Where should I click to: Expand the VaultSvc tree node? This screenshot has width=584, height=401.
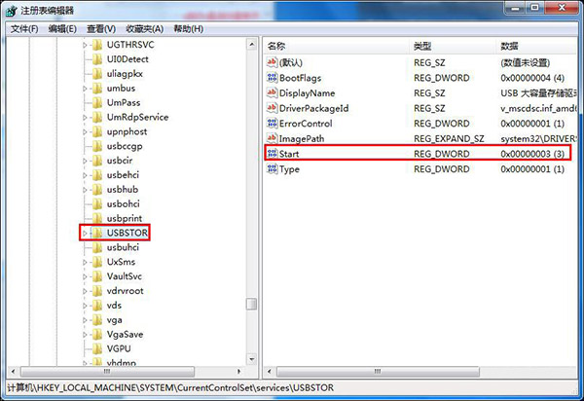pyautogui.click(x=85, y=277)
